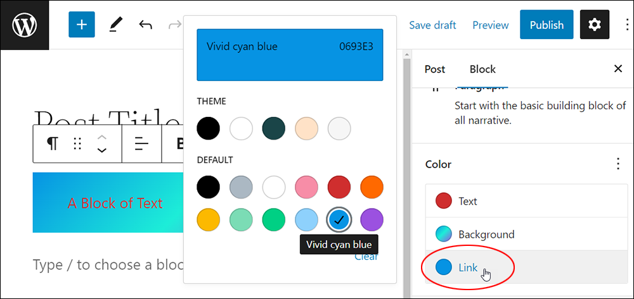The height and width of the screenshot is (299, 634).
Task: Open Color panel options menu
Action: pyautogui.click(x=618, y=164)
